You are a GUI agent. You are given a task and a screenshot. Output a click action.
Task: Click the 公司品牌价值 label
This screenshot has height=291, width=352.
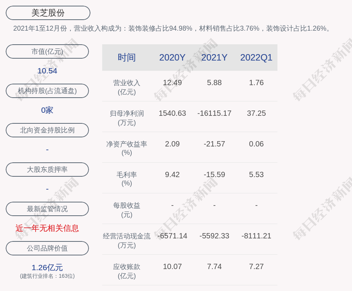pos(47,248)
